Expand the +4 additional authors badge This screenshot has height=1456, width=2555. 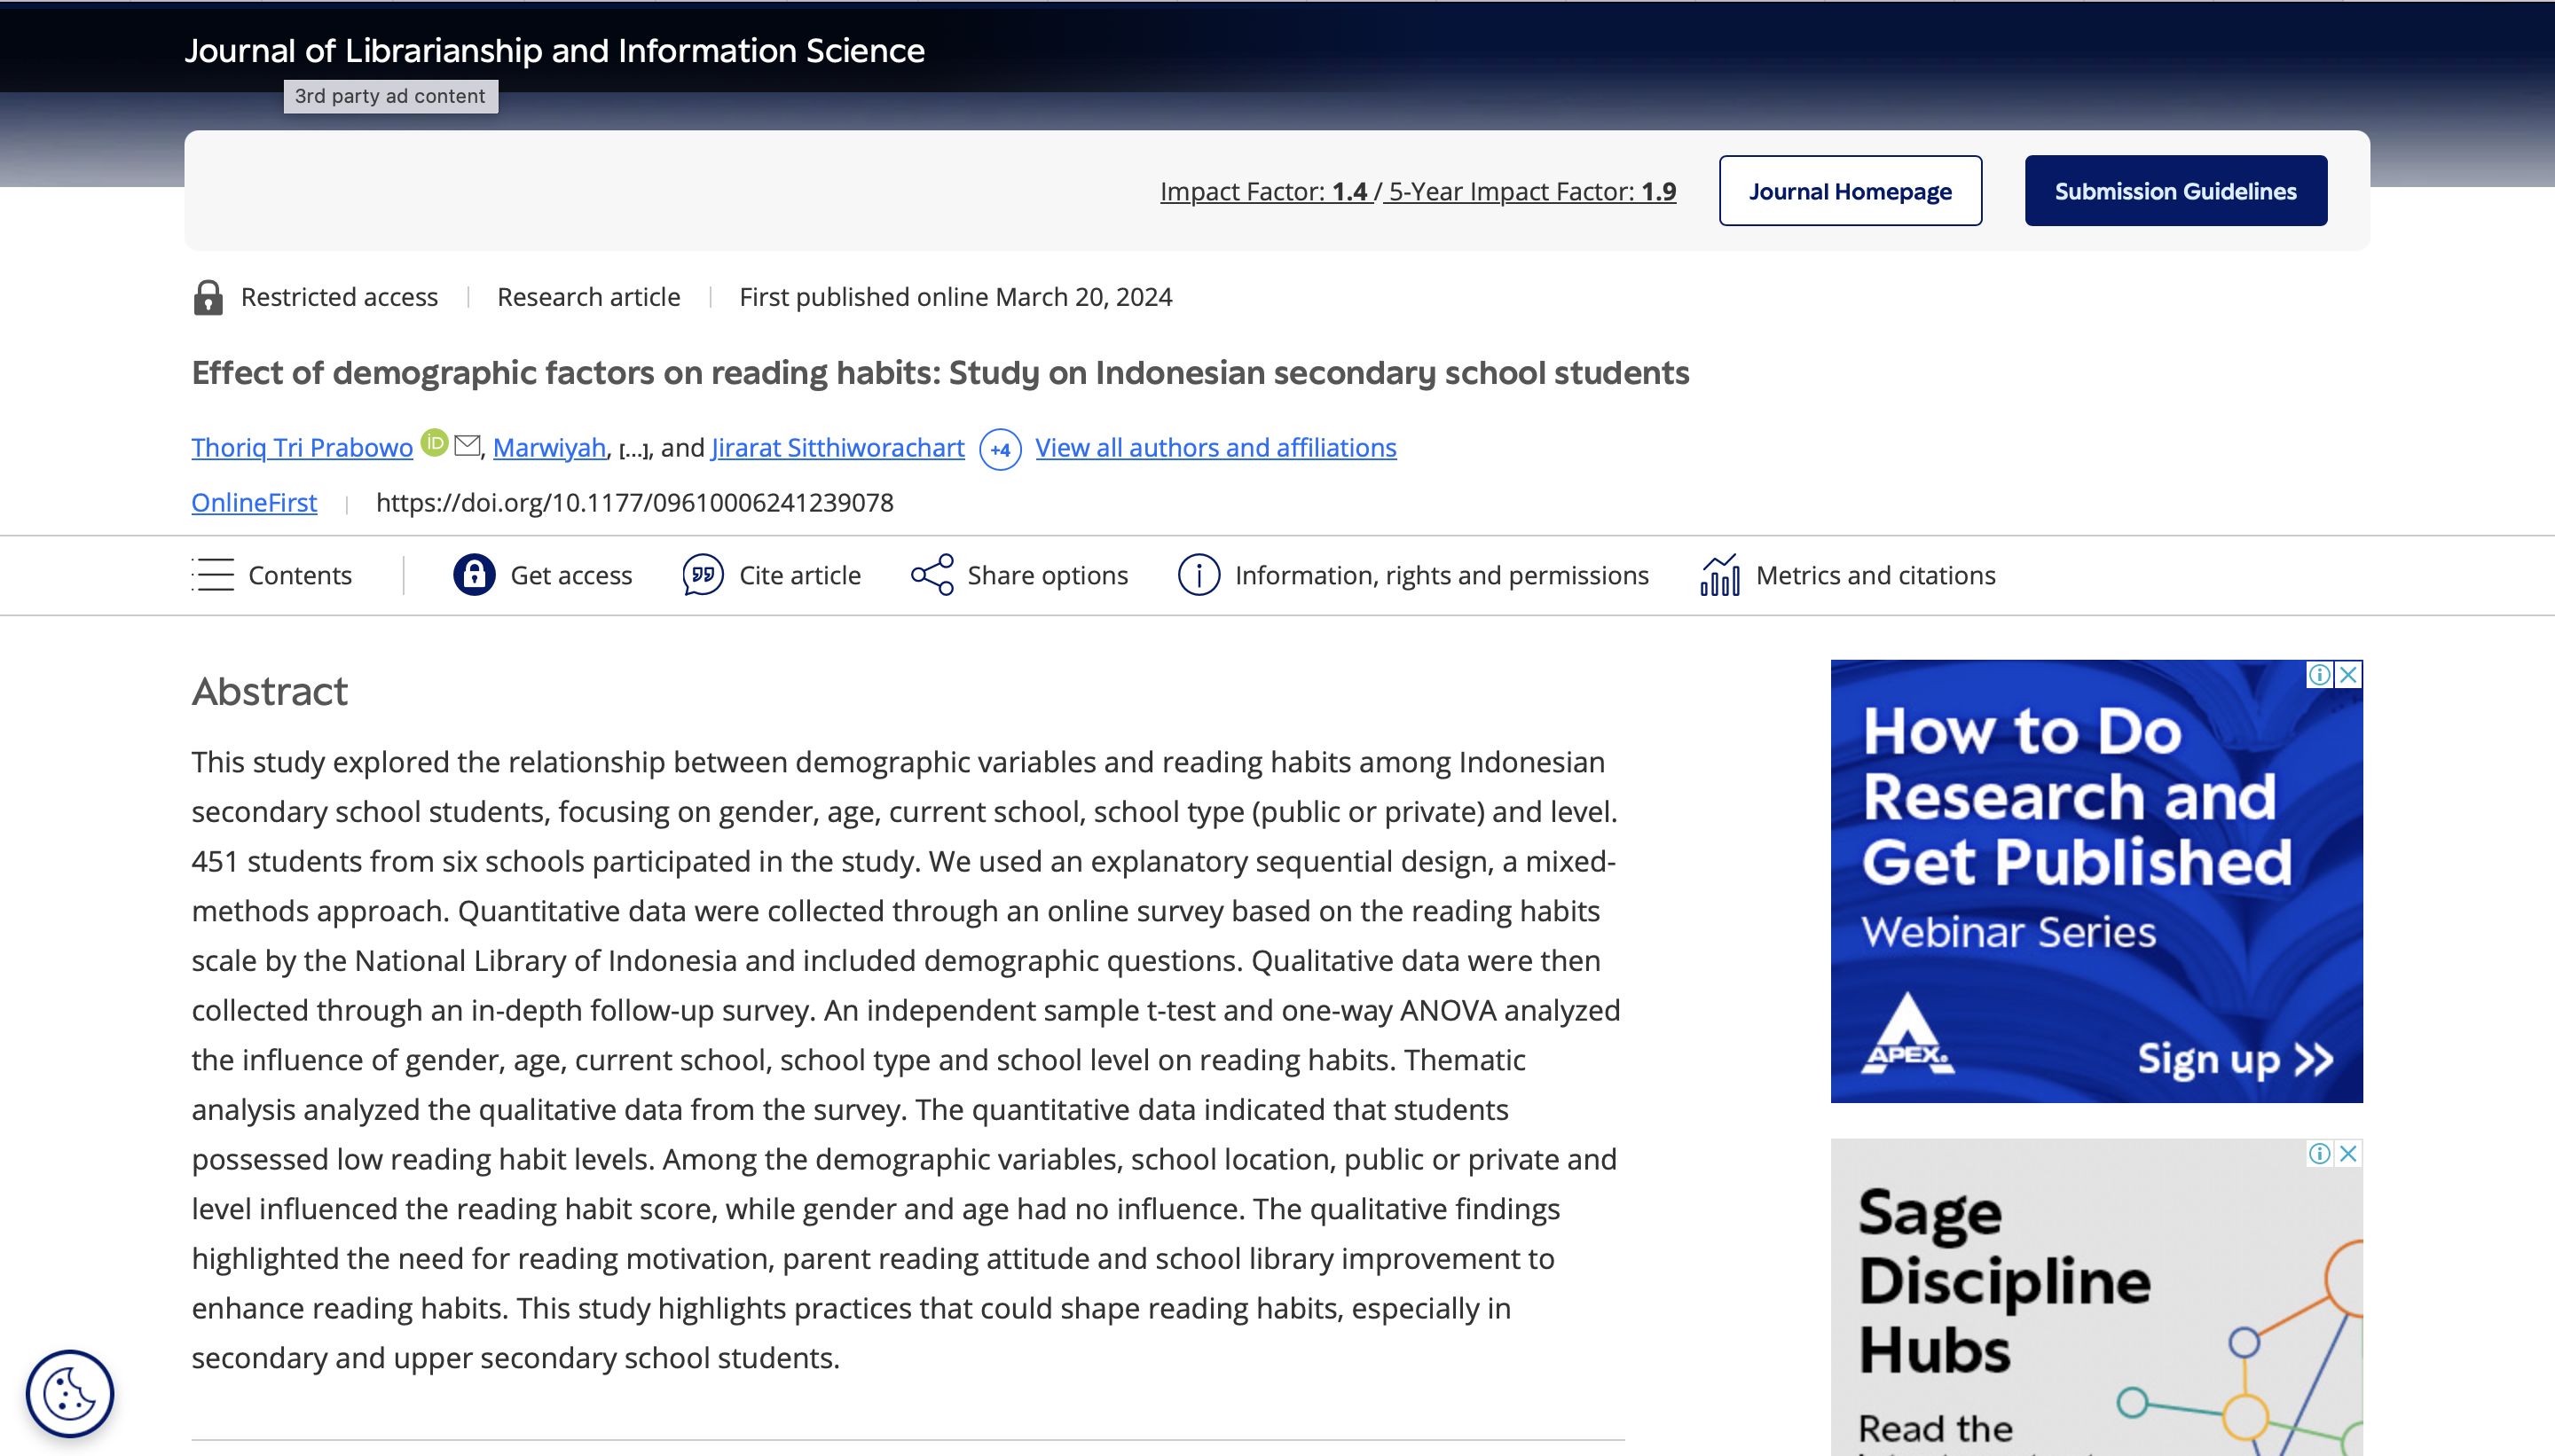pyautogui.click(x=1001, y=450)
